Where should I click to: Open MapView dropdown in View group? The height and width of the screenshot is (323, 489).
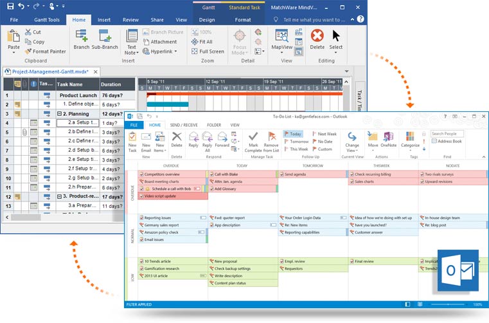282,53
